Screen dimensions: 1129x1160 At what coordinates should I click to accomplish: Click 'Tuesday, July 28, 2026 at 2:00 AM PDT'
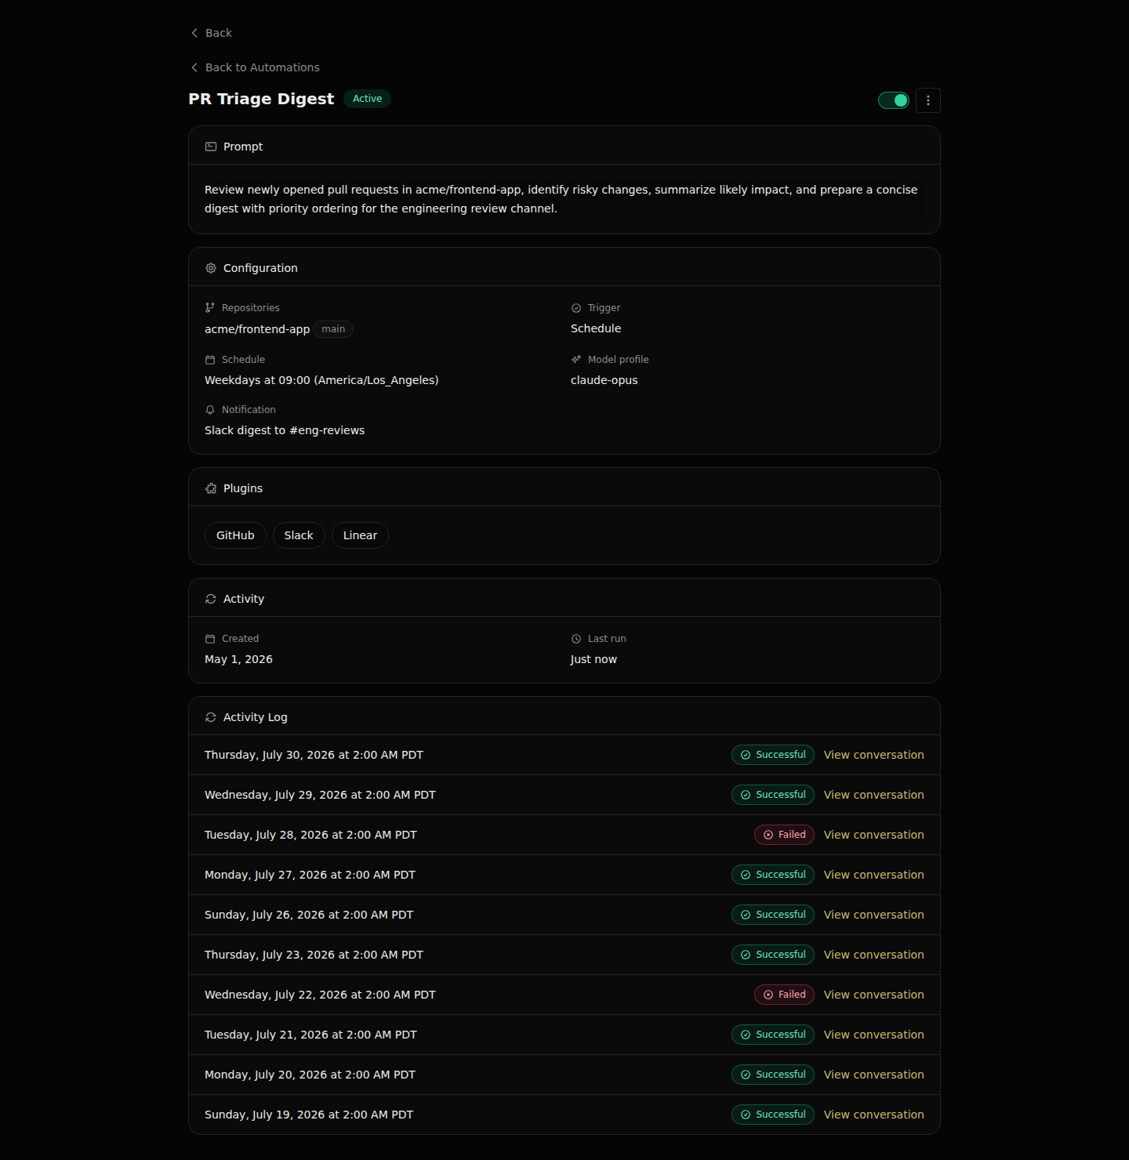(x=310, y=835)
